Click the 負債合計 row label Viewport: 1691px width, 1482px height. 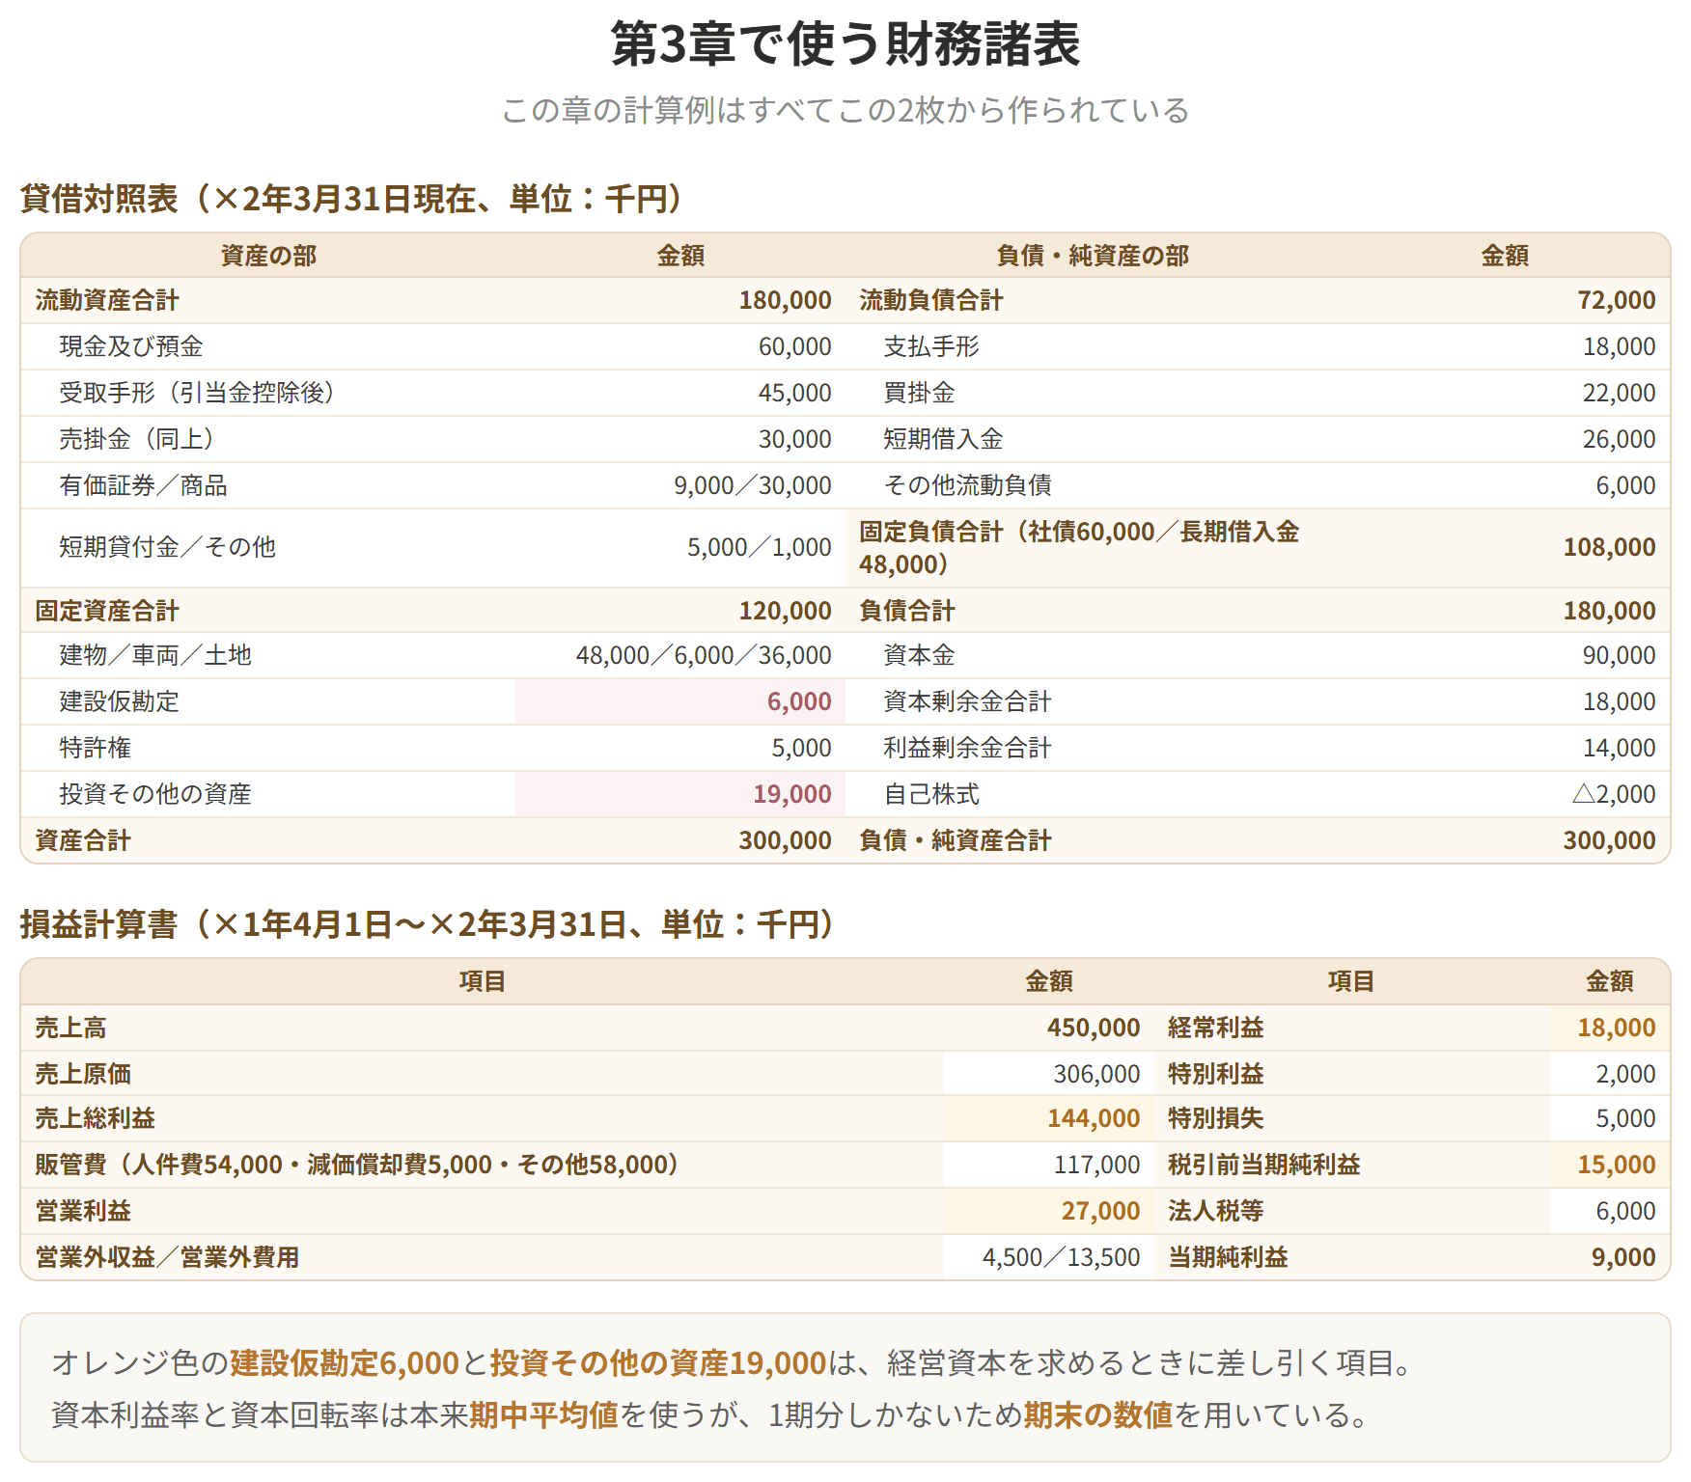click(907, 611)
